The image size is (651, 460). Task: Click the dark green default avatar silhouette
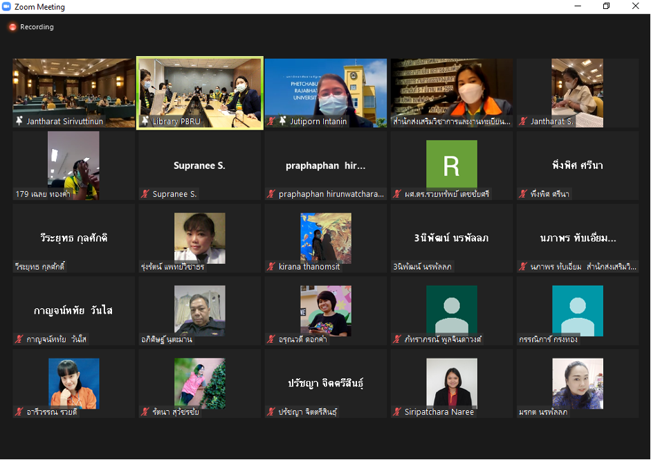[x=451, y=310]
